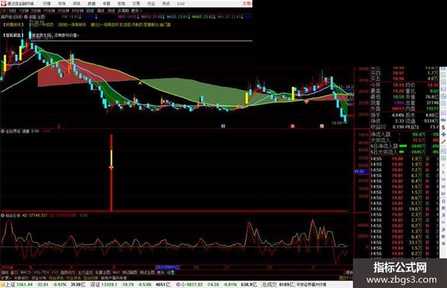The image size is (447, 288).
Task: Select the 主力监控 indicator tab
Action: [85, 272]
